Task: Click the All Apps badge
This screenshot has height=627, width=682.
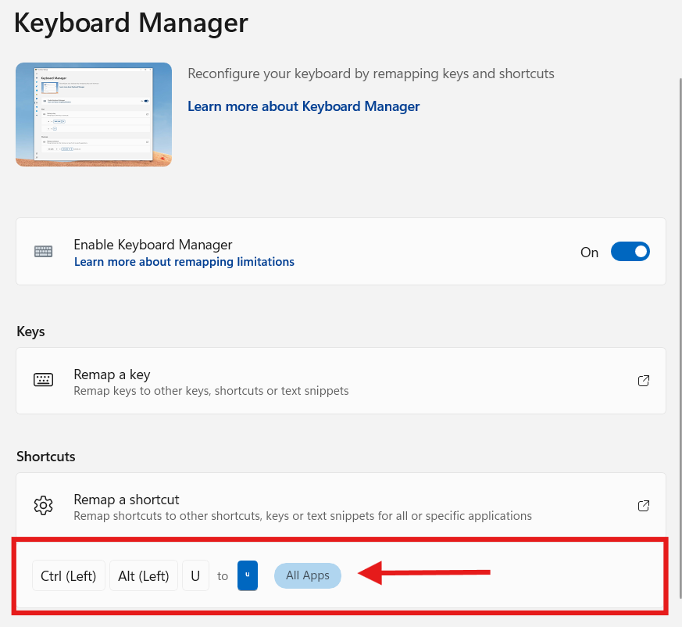Action: (307, 575)
